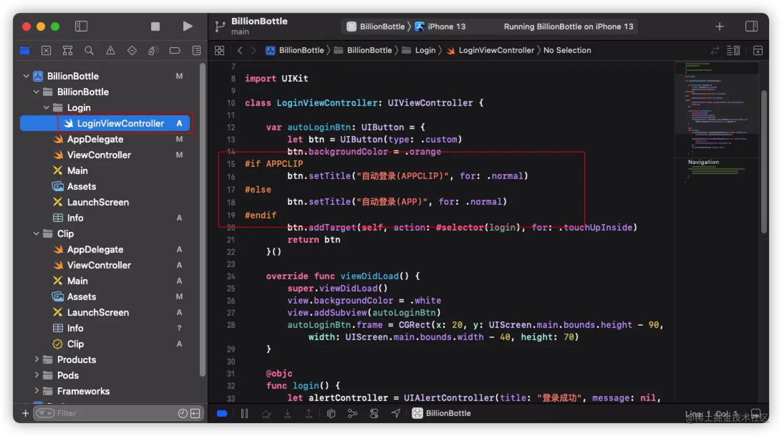Add a new file with plus button
Image resolution: width=782 pixels, height=436 pixels.
point(25,413)
